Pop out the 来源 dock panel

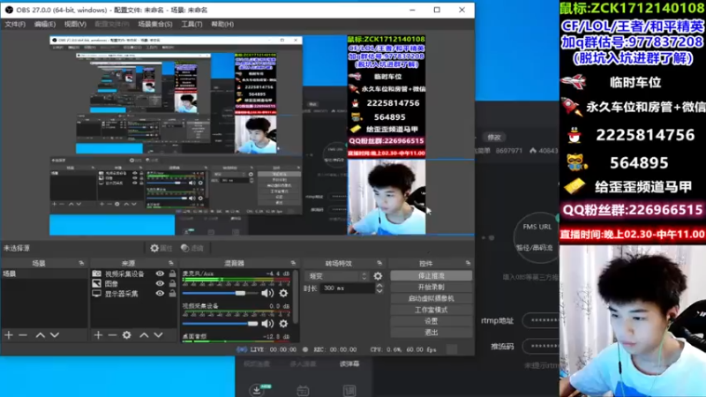(170, 263)
